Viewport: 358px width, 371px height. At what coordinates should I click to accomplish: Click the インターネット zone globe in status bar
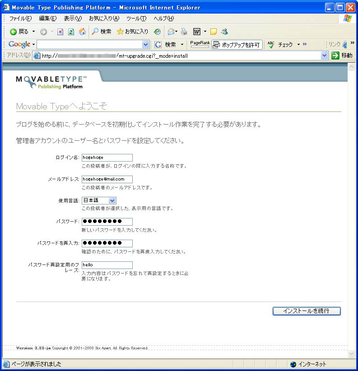click(x=293, y=364)
